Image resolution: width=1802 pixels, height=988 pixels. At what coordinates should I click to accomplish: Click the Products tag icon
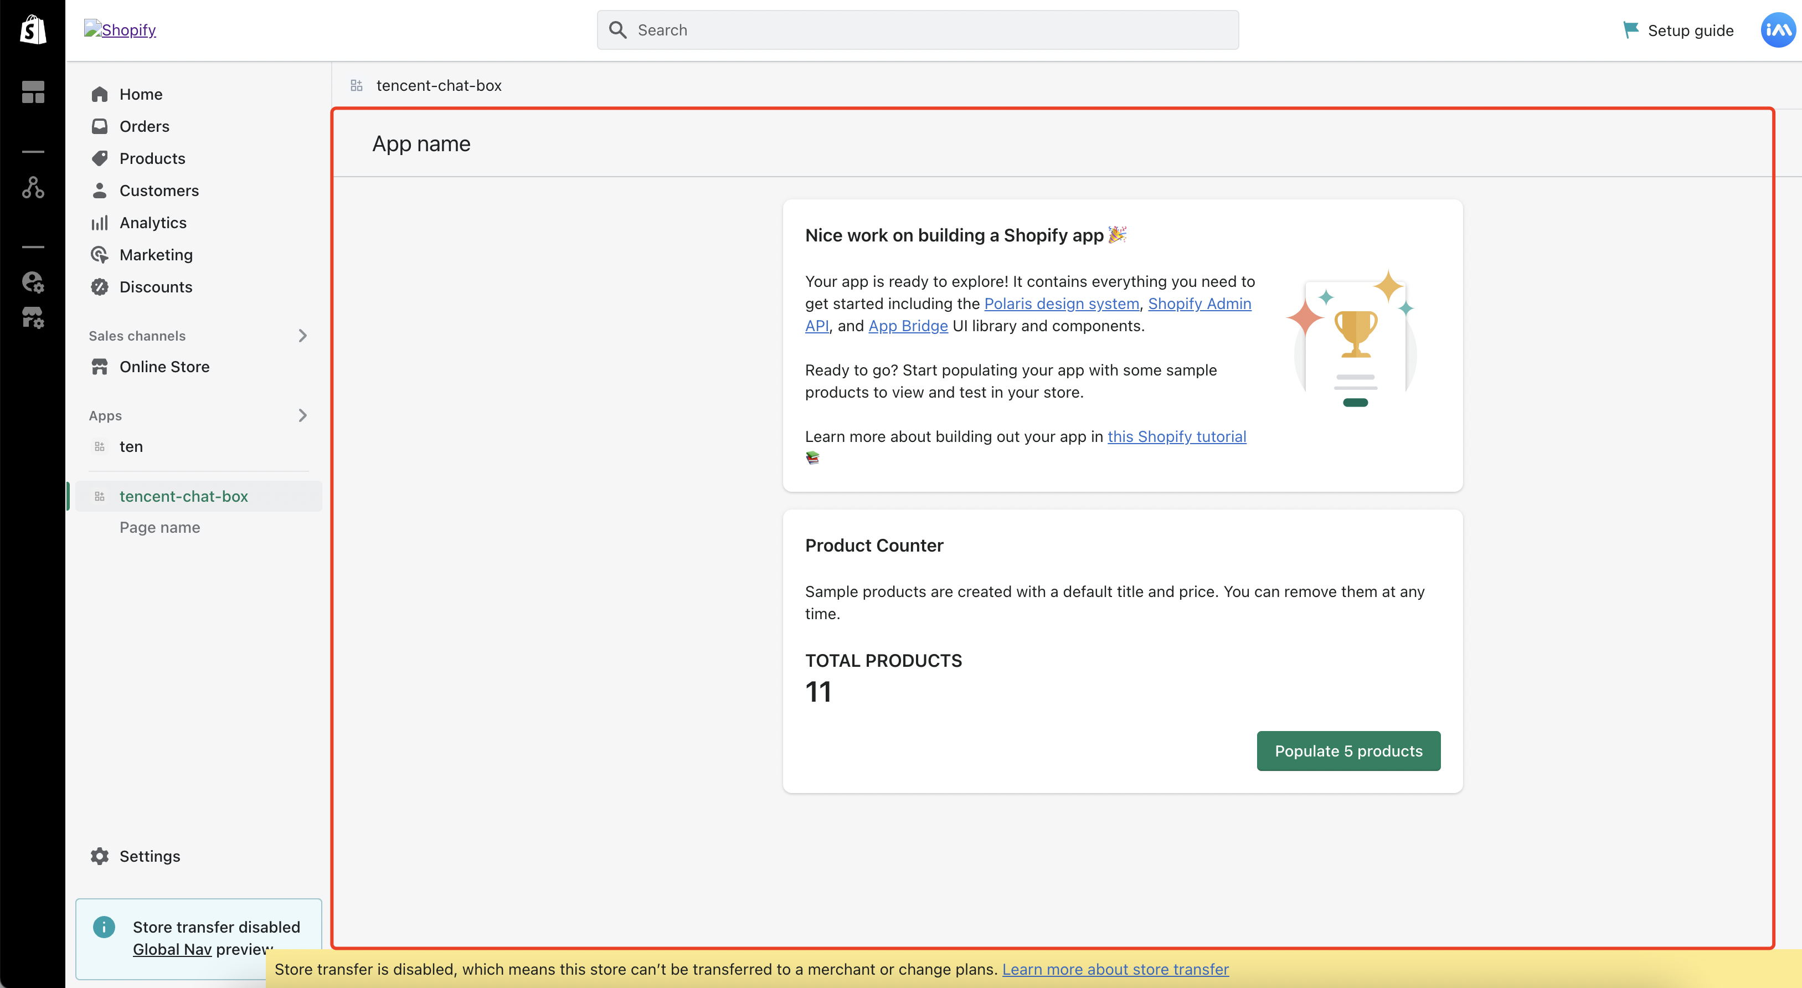(x=99, y=158)
